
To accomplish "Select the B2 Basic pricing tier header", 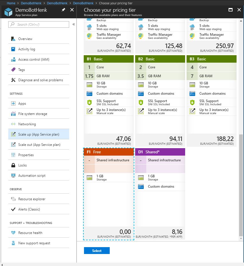I will (x=160, y=59).
